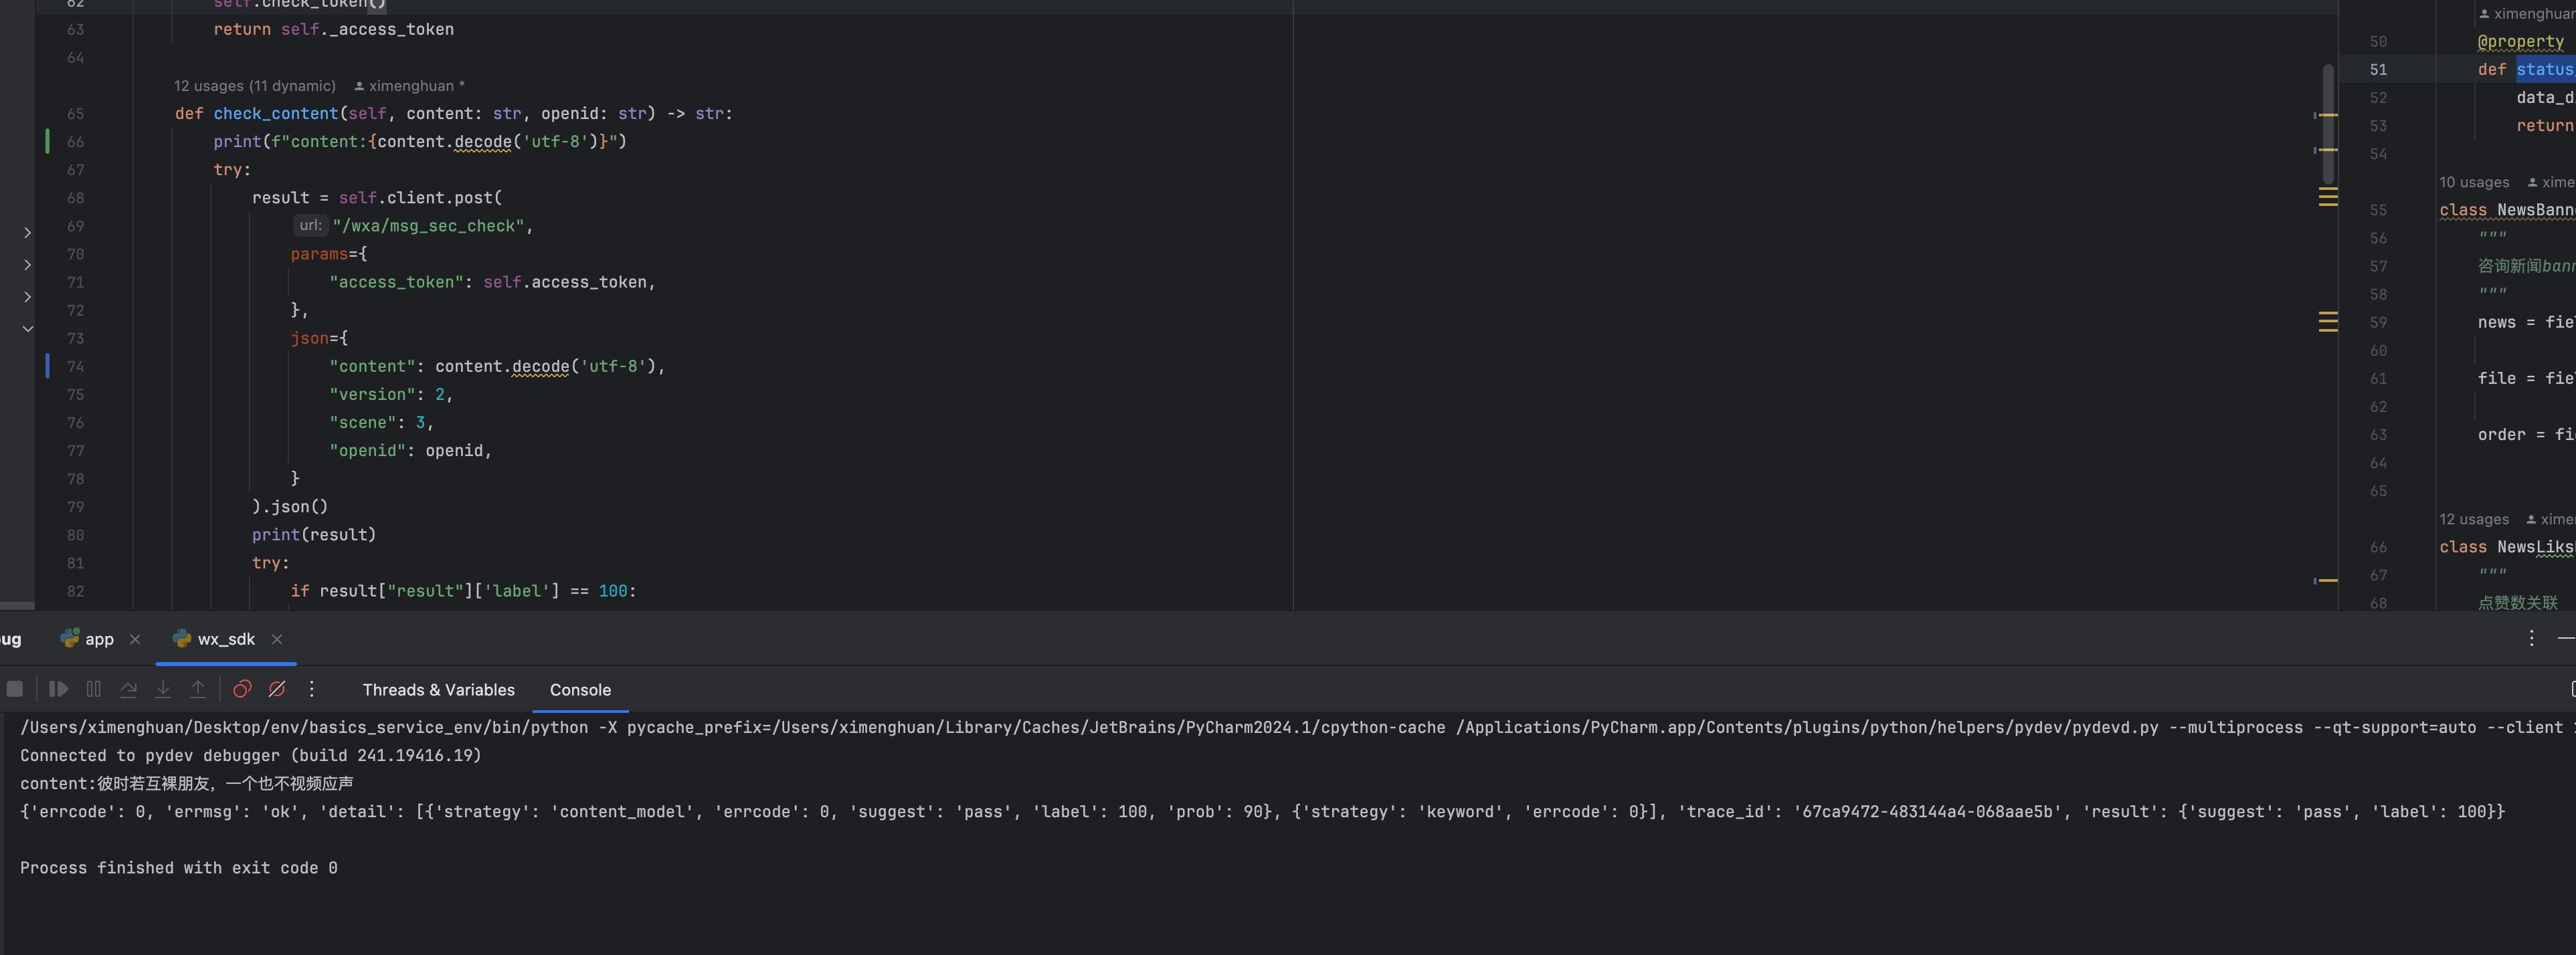
Task: Click the highlighted status identifier in right editor
Action: pos(2545,70)
